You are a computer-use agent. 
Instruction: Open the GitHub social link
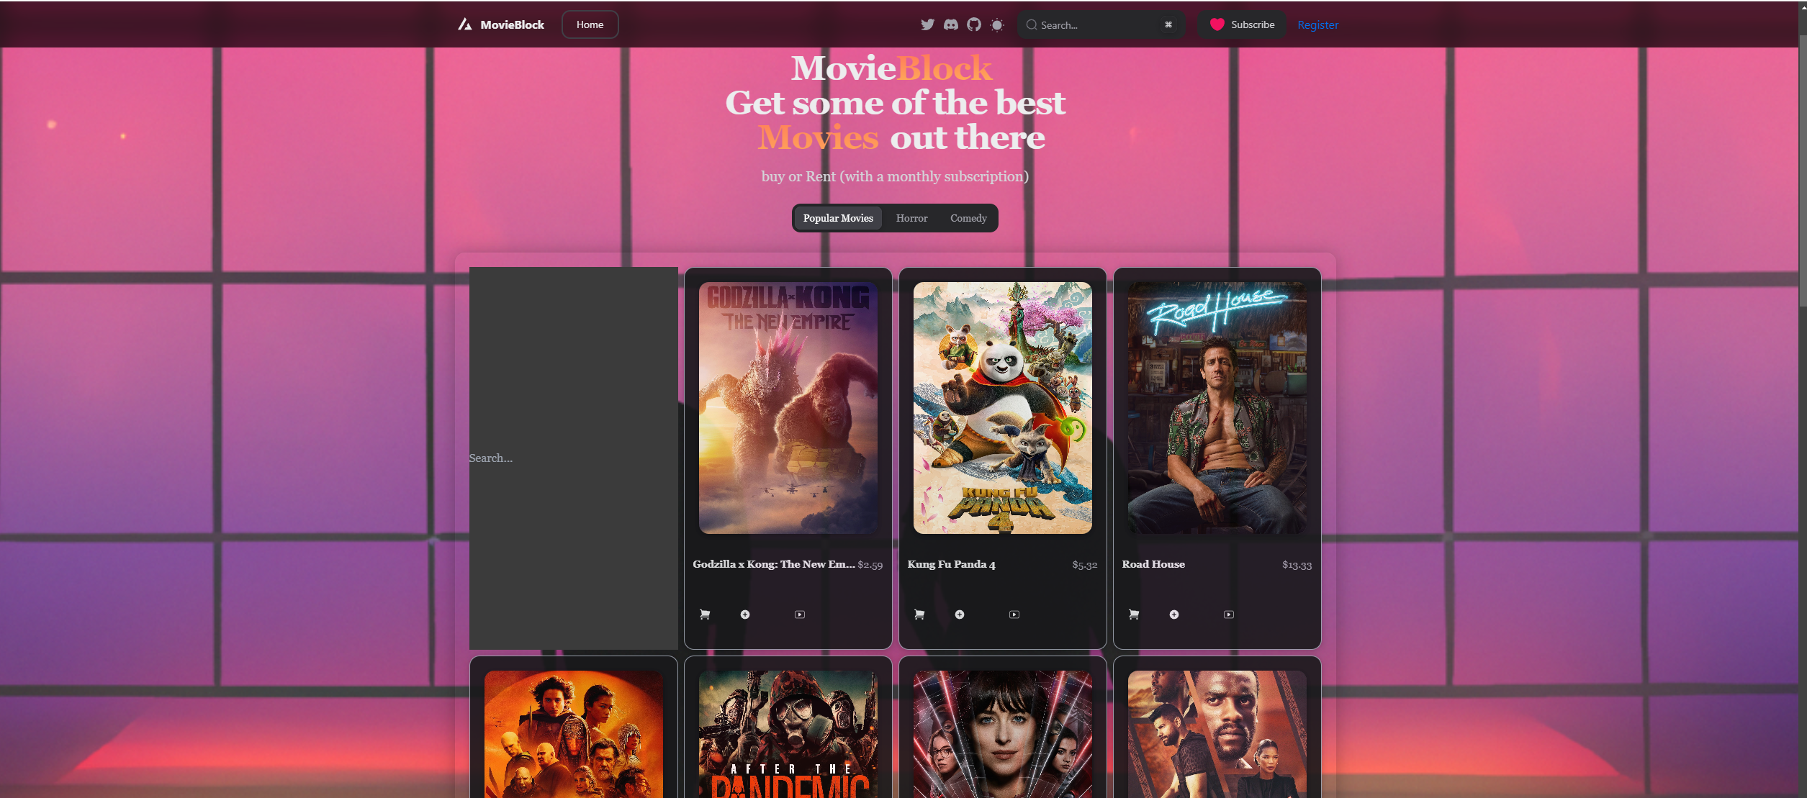975,24
